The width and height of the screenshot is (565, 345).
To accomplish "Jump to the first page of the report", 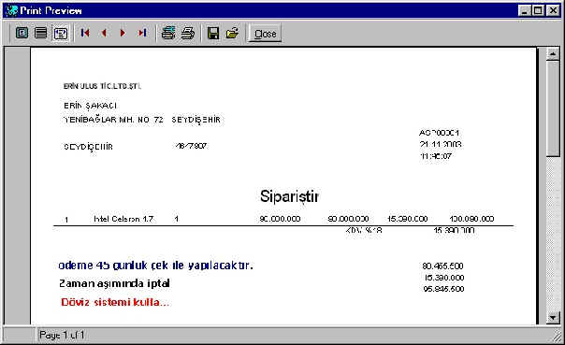I will [85, 33].
